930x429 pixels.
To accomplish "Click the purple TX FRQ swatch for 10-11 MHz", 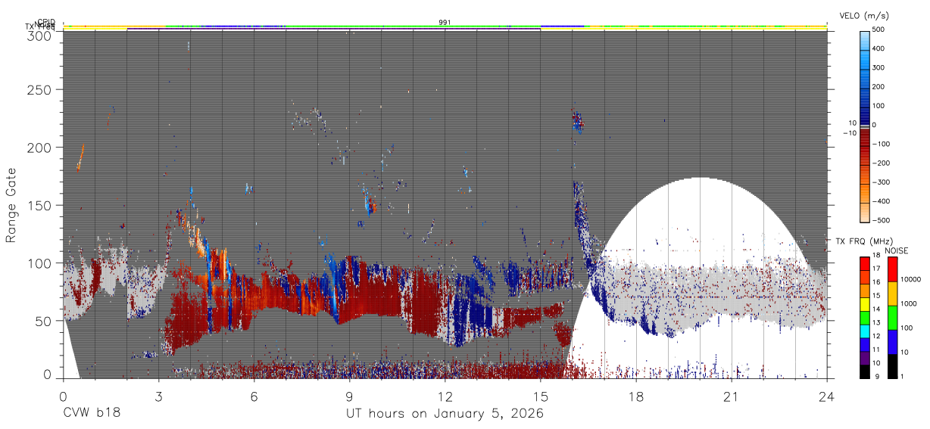I will tap(865, 357).
